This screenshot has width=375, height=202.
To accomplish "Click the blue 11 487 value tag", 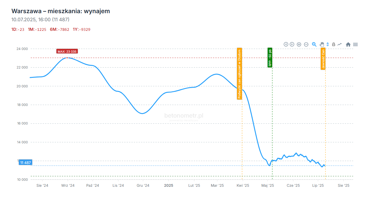I will point(25,163).
